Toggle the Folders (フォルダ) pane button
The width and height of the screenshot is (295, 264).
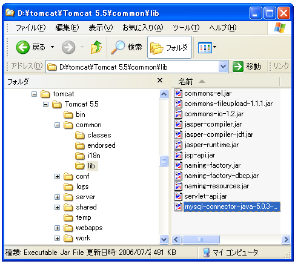pos(170,47)
